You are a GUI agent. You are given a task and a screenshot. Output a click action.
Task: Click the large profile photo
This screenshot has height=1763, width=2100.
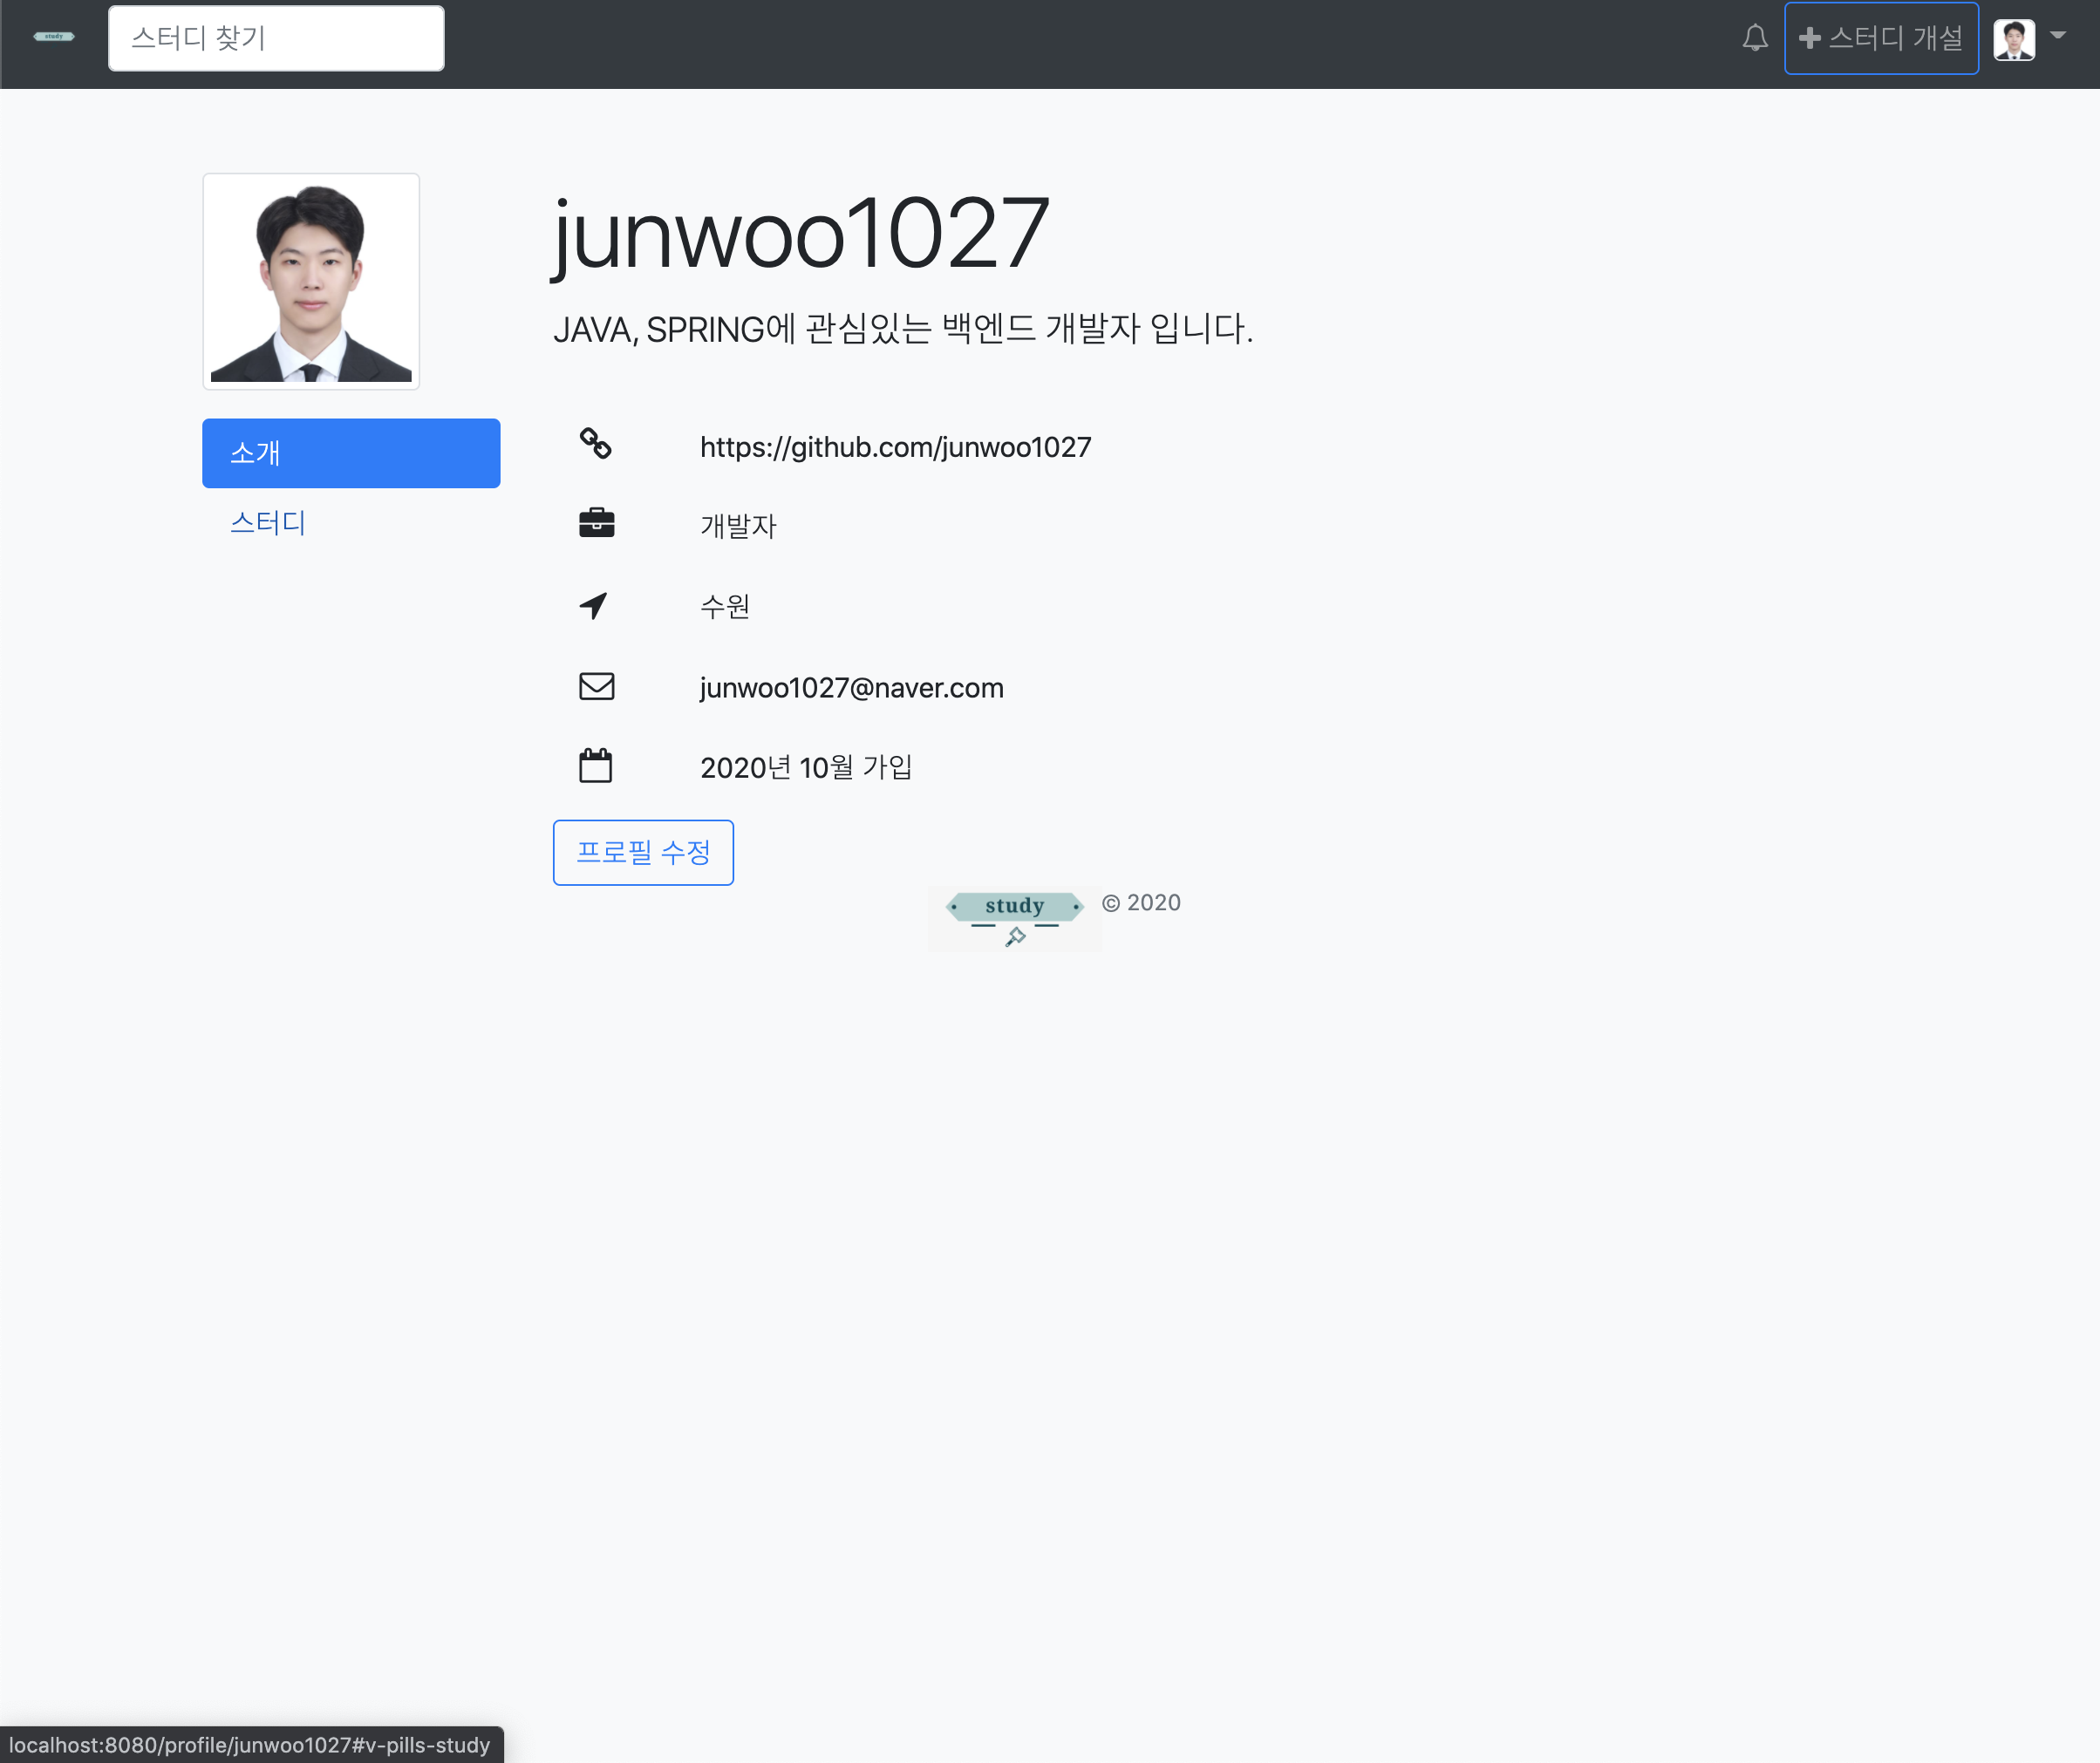[x=311, y=280]
